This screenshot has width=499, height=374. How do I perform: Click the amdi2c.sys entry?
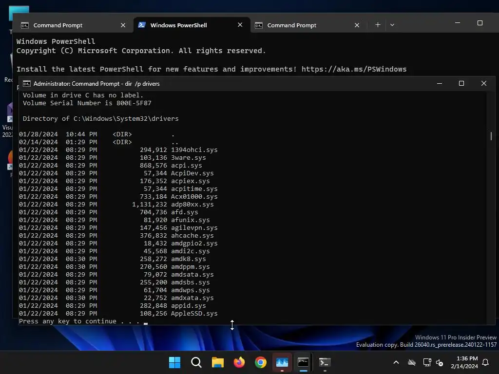pyautogui.click(x=191, y=251)
